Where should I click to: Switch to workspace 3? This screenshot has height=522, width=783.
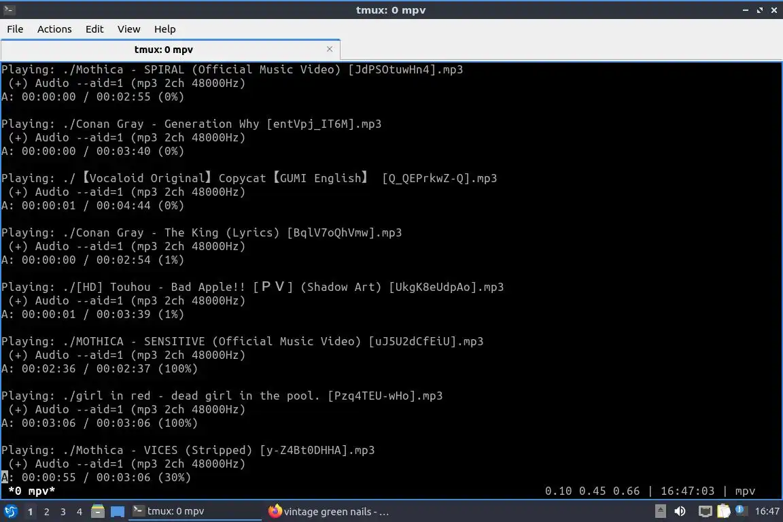coord(63,512)
